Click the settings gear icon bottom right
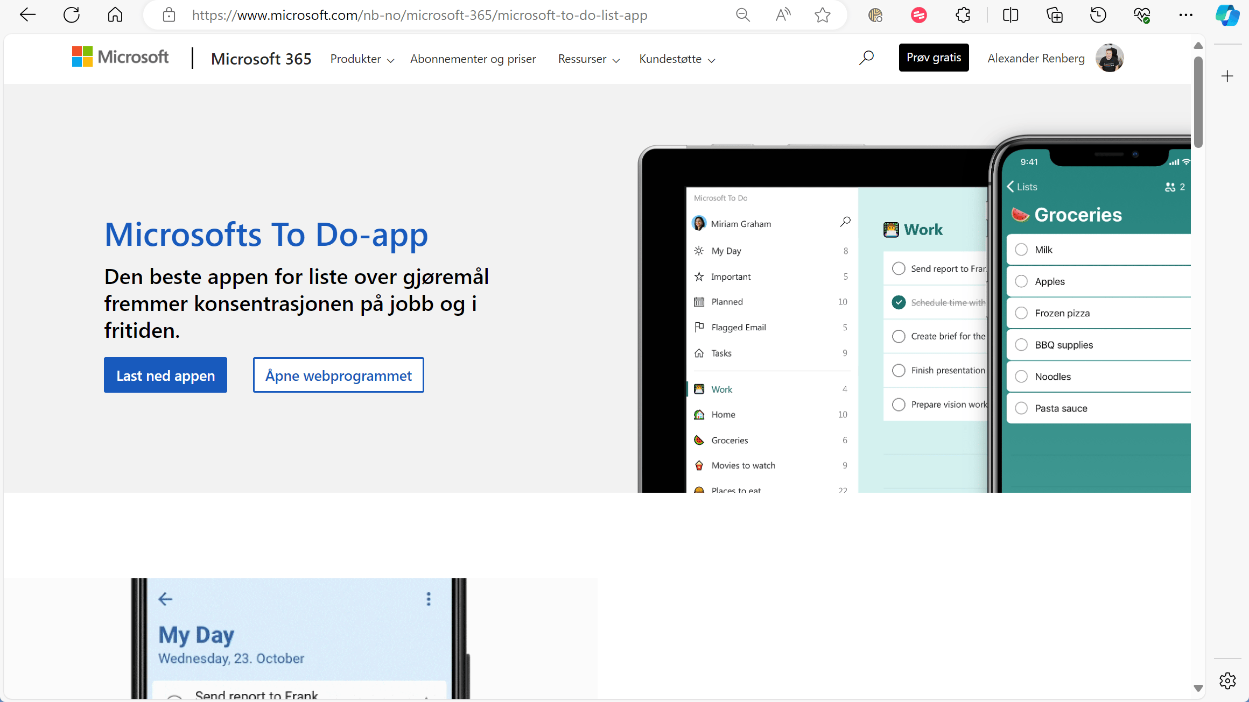1249x702 pixels. (x=1227, y=682)
